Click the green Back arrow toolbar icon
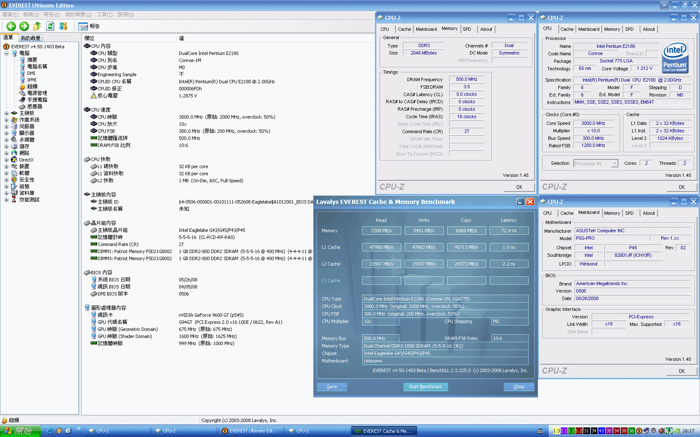Image resolution: width=700 pixels, height=437 pixels. pos(11,26)
